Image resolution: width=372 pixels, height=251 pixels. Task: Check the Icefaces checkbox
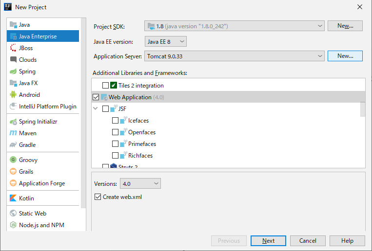click(x=115, y=120)
